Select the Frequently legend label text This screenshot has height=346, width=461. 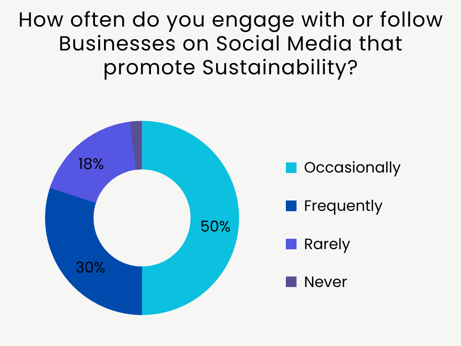(343, 206)
